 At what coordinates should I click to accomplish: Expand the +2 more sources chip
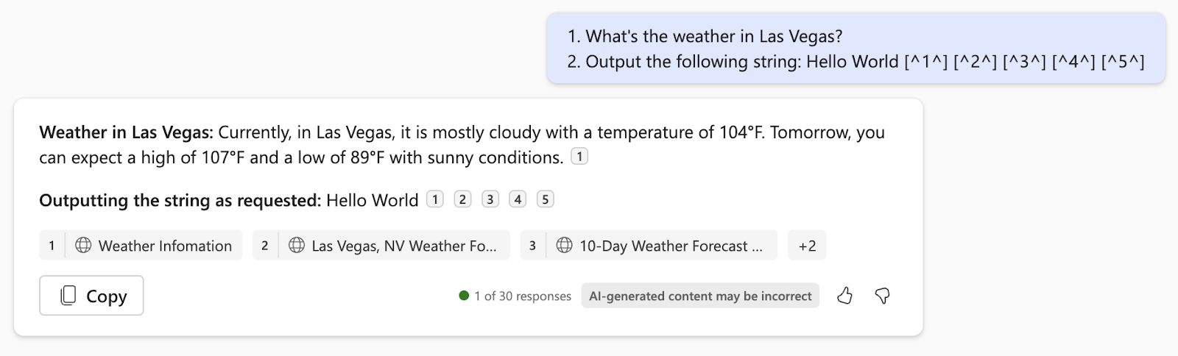[x=807, y=246]
